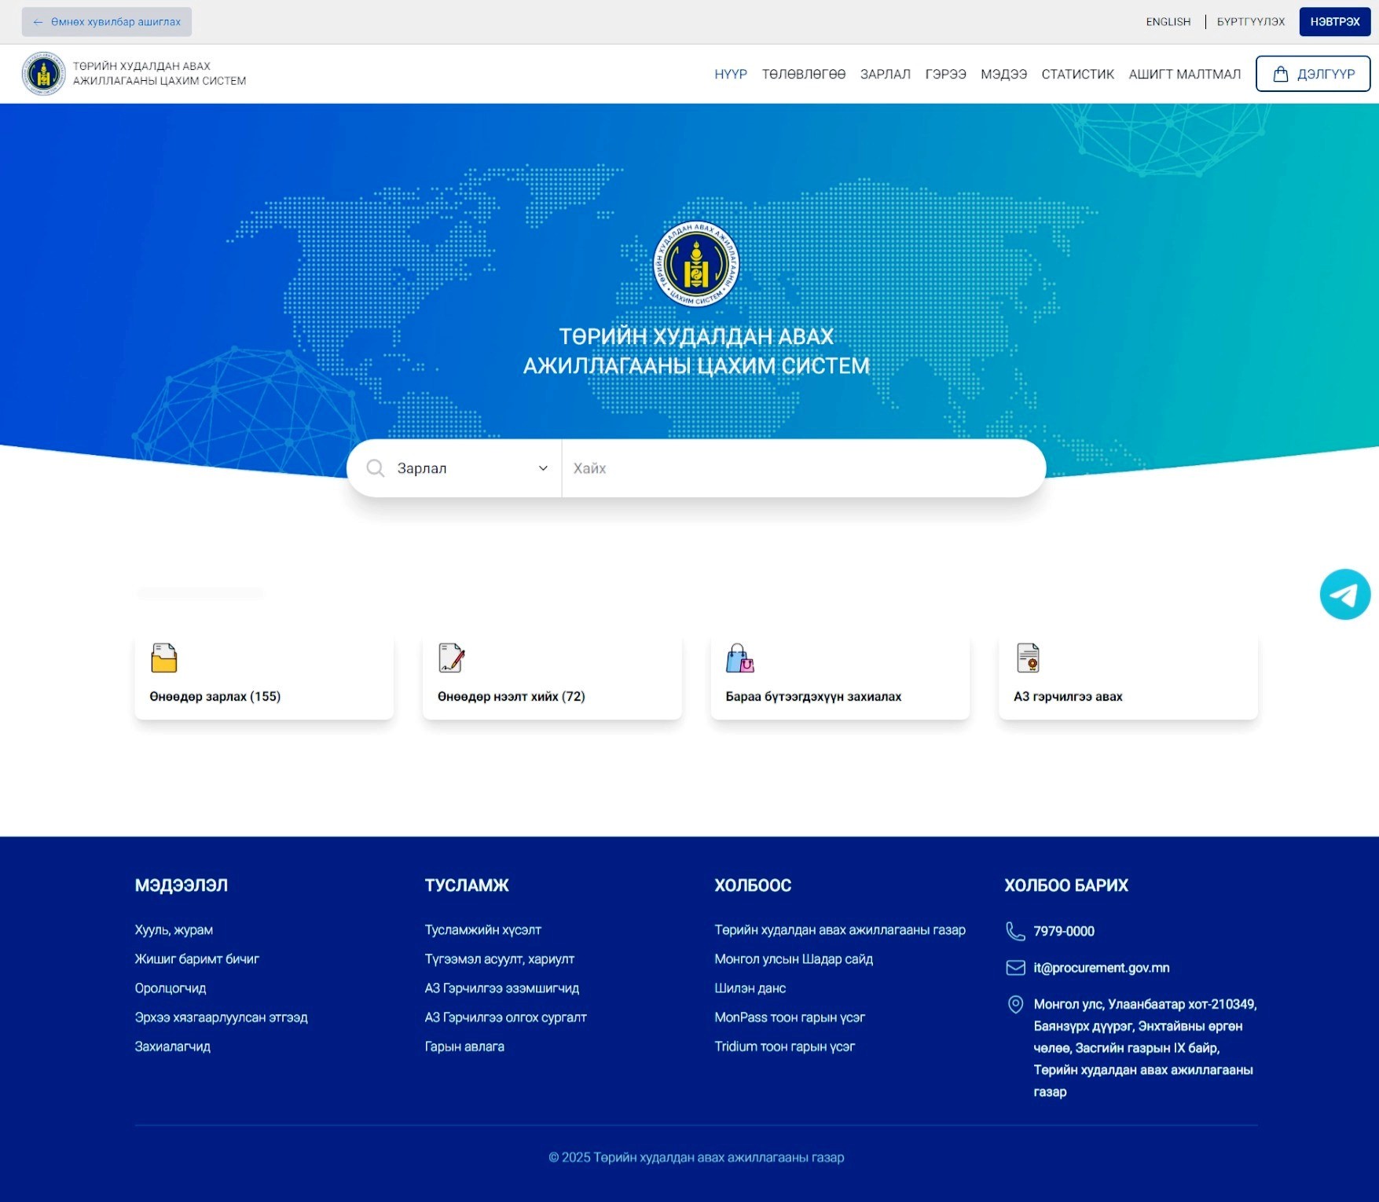Open the СТАТИСТИК menu item

point(1077,74)
